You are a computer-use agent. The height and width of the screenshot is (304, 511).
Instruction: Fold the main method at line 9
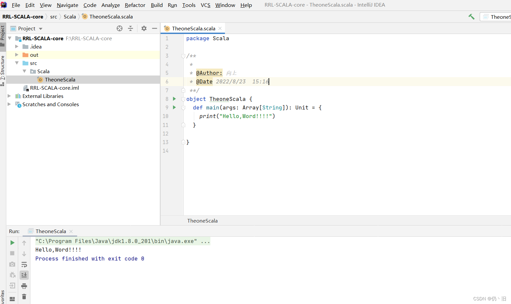183,107
